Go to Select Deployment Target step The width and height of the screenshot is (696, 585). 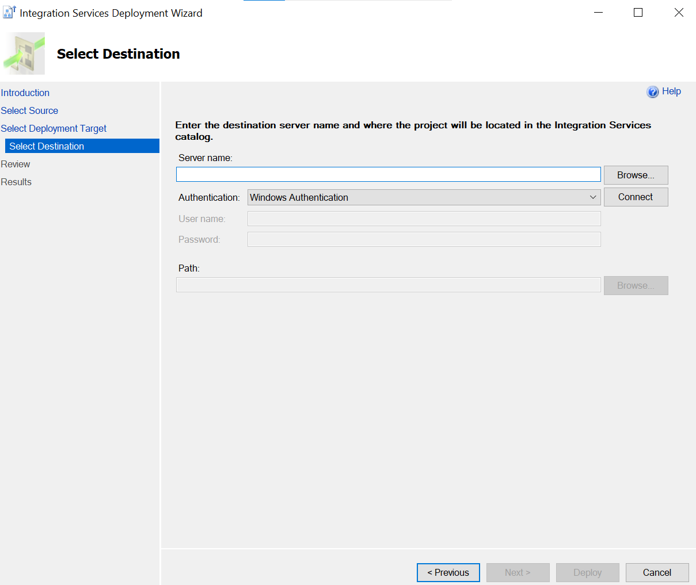[54, 128]
